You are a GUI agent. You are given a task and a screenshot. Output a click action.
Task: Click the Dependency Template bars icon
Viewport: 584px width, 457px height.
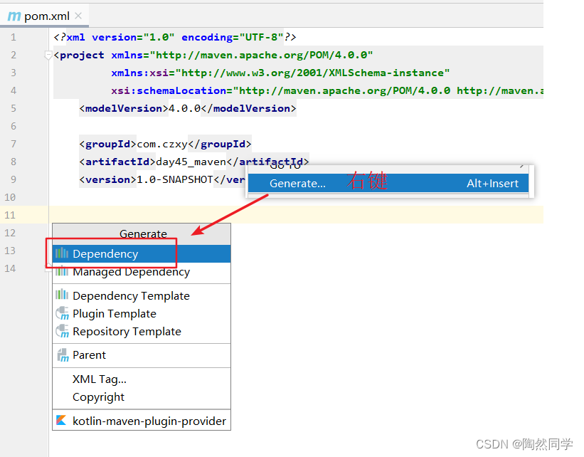click(x=62, y=295)
